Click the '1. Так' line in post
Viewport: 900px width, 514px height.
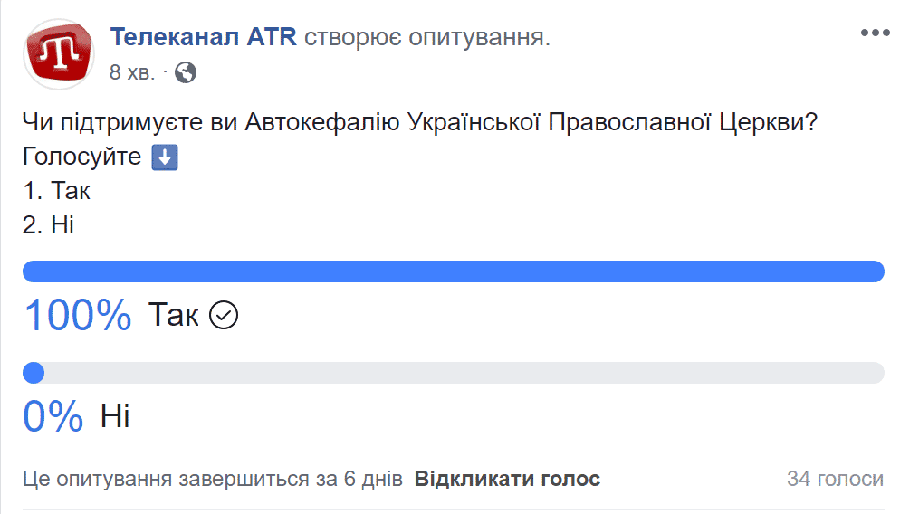56,191
